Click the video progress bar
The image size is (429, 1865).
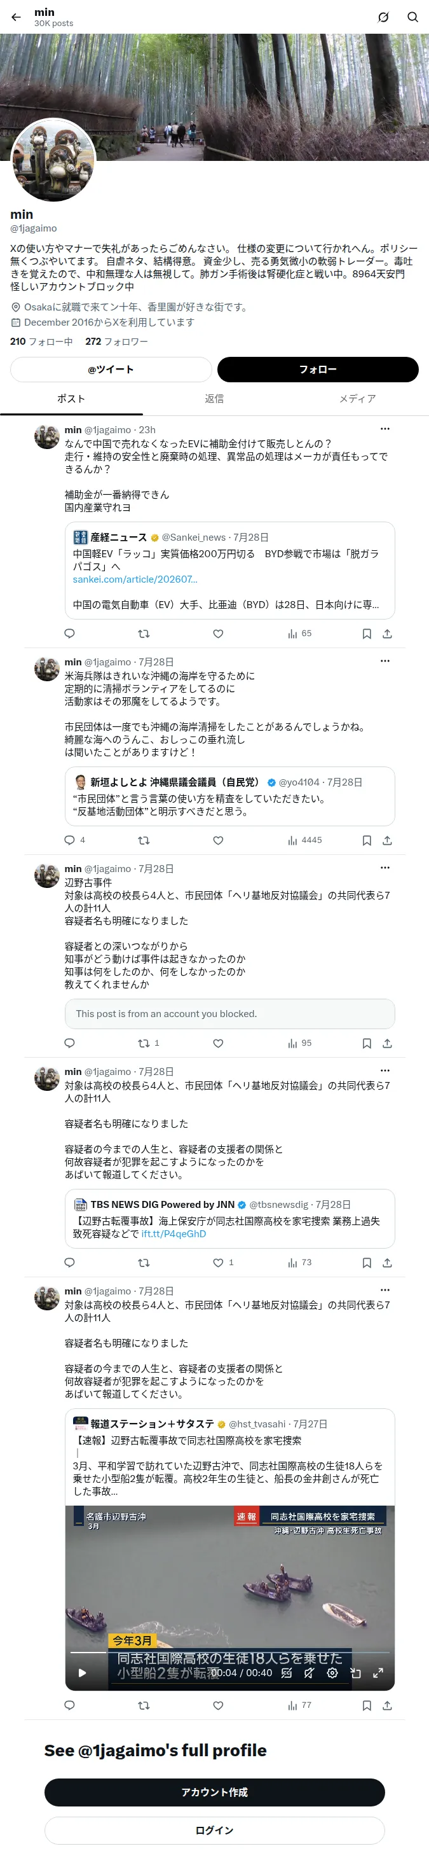230,1653
